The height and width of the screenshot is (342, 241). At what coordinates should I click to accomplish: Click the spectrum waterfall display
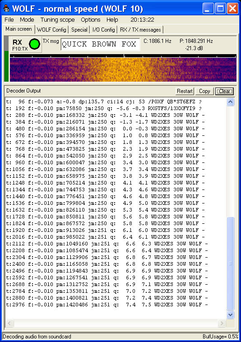pos(123,69)
